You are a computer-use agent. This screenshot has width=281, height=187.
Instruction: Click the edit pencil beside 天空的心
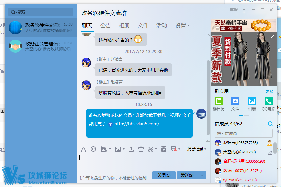coord(270,153)
